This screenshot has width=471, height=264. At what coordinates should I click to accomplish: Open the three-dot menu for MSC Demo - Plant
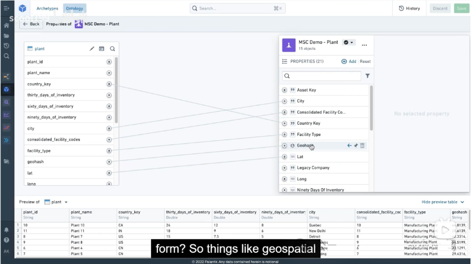tap(364, 45)
